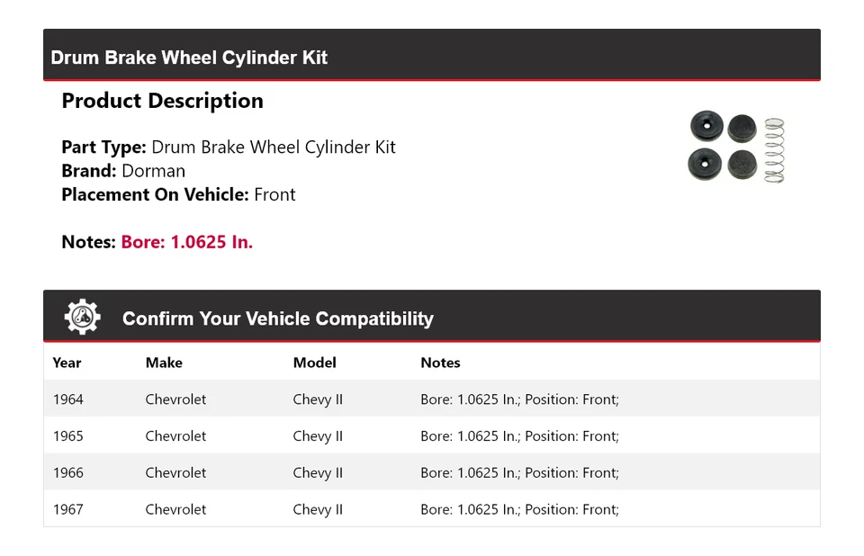Click the Make column header
The image size is (864, 556).
(164, 363)
